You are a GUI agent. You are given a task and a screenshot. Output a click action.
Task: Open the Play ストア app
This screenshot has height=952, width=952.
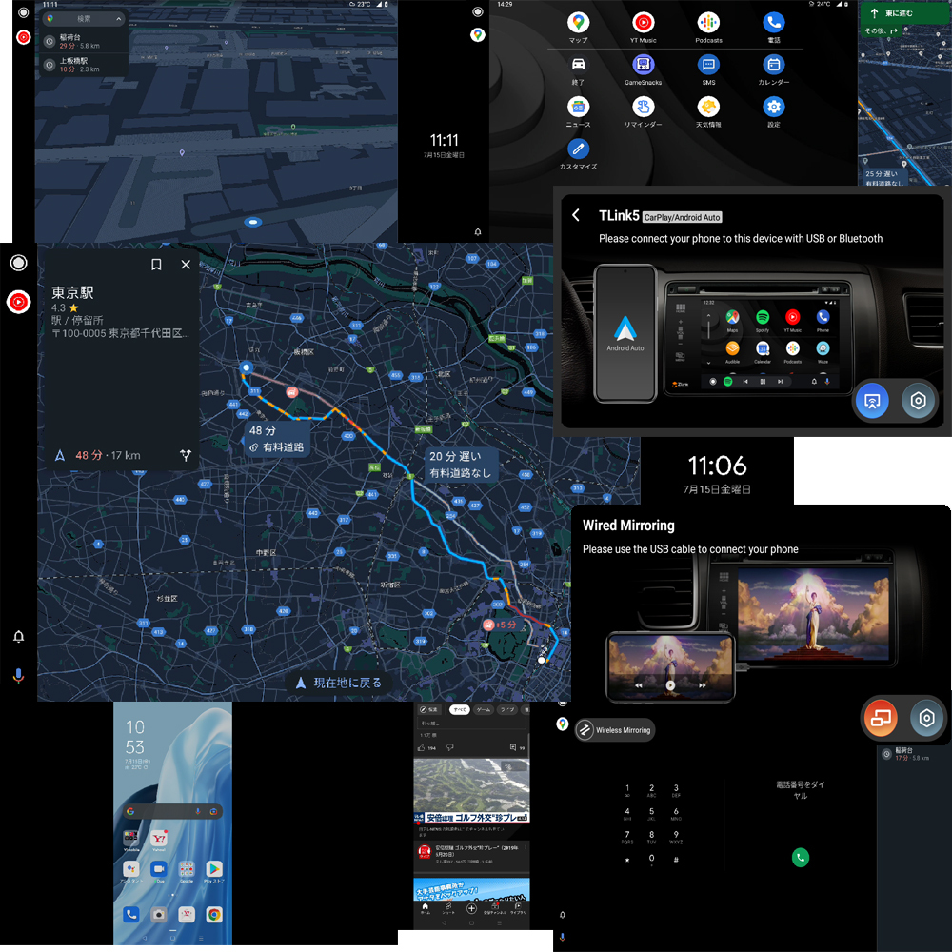pyautogui.click(x=213, y=871)
